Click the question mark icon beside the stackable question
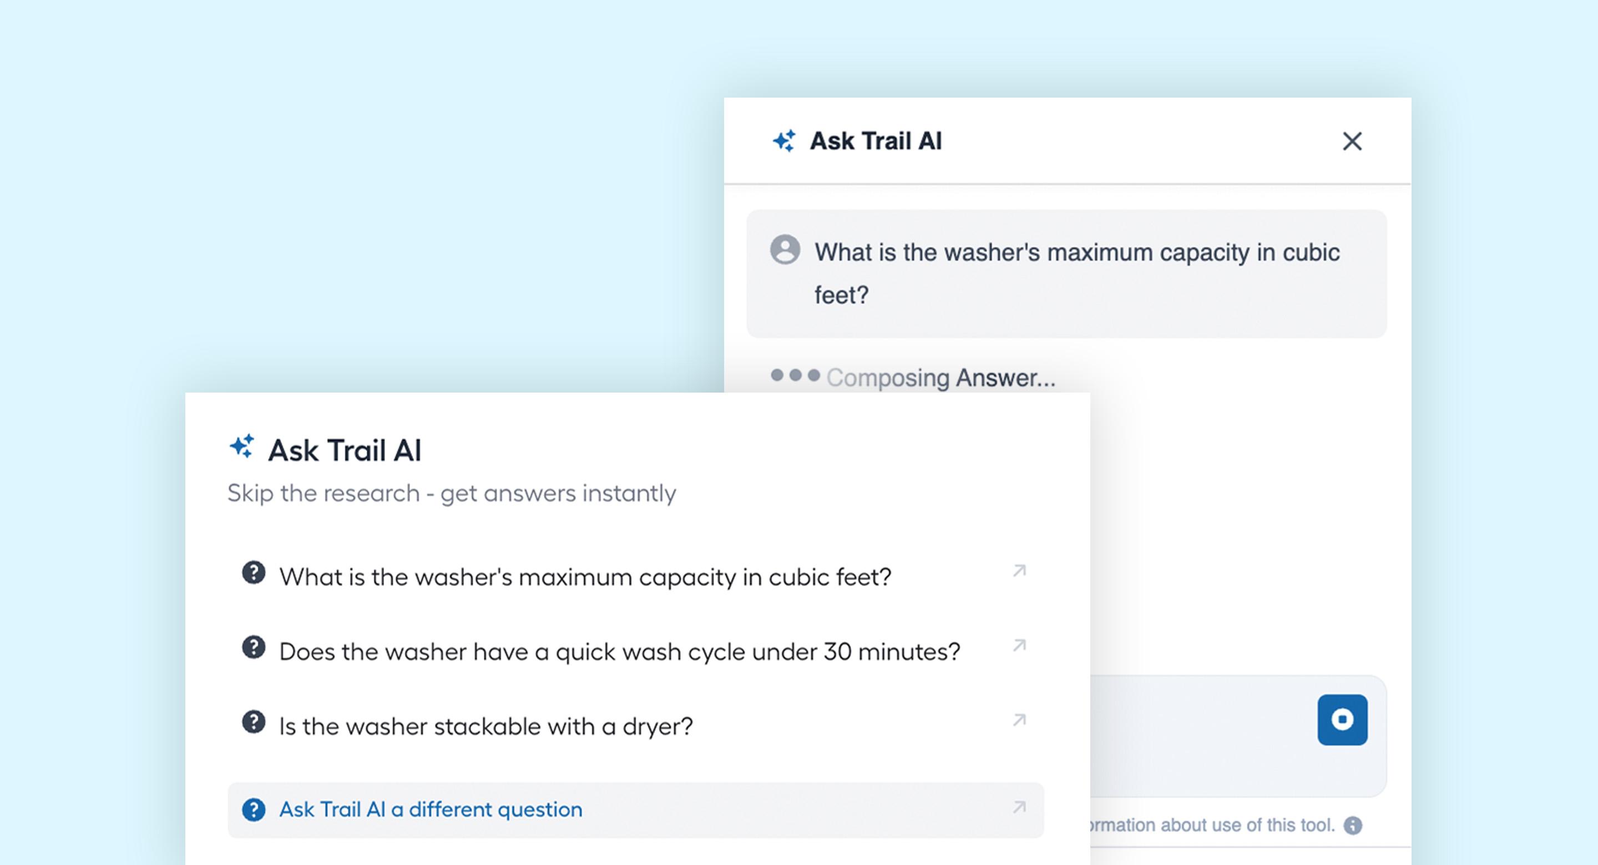The width and height of the screenshot is (1598, 865). [253, 722]
